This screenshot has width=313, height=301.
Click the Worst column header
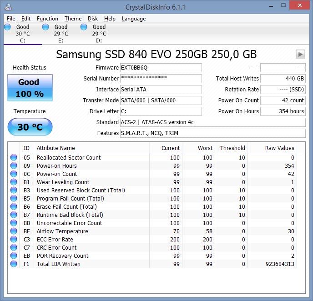(x=199, y=148)
